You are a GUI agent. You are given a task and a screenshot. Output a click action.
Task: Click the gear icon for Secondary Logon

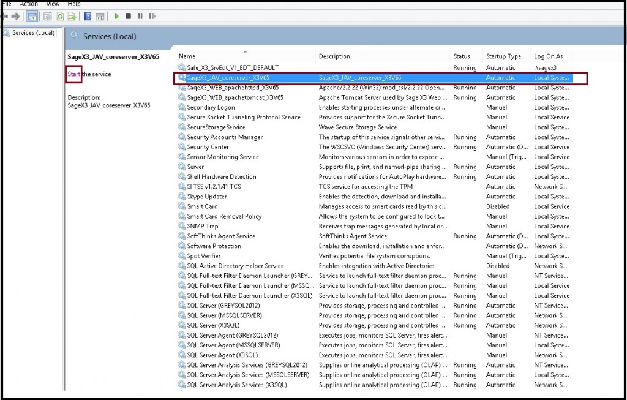[x=182, y=107]
